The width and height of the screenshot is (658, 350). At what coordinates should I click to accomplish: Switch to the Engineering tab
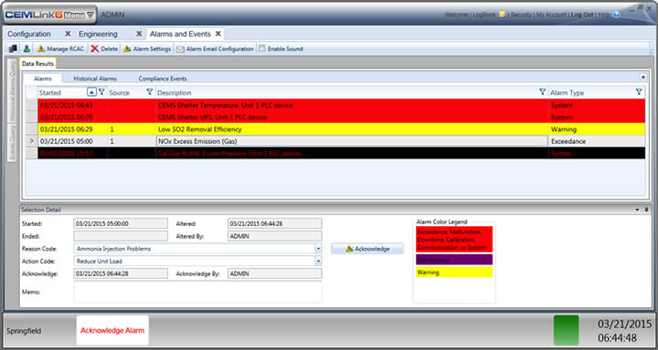pos(98,34)
